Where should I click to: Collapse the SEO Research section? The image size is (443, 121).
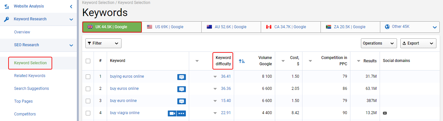pos(71,45)
